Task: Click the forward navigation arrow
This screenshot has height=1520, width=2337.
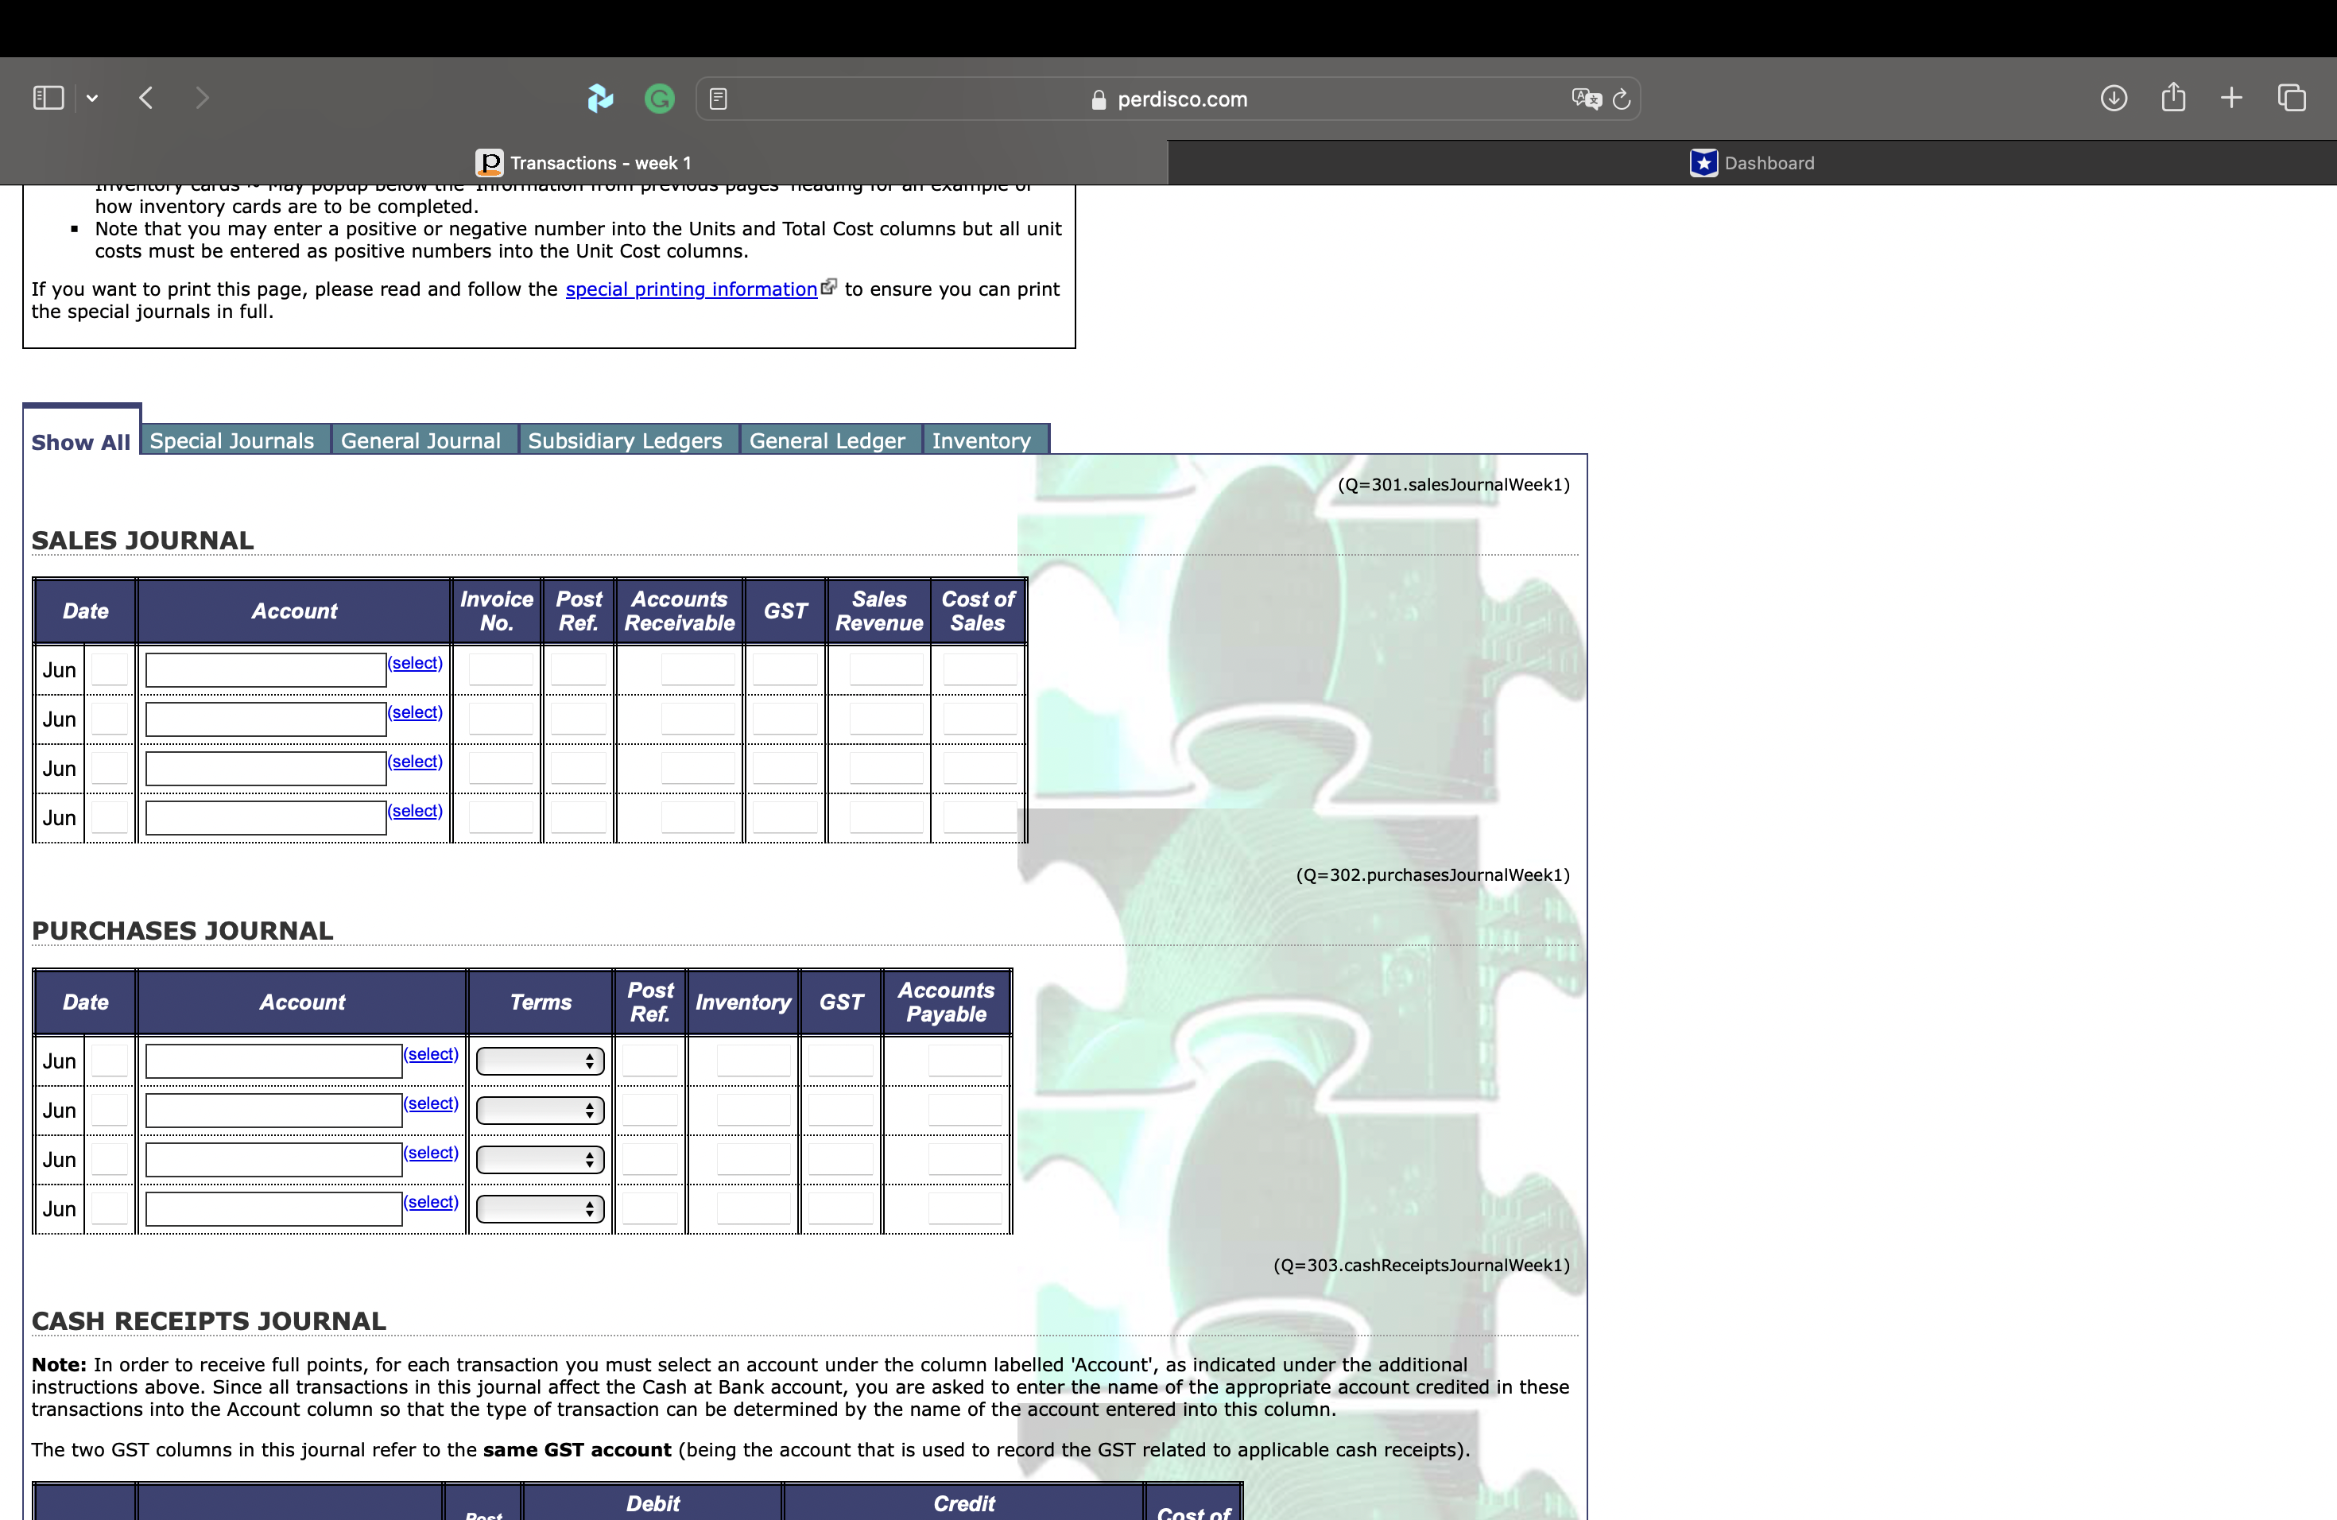Action: [201, 97]
